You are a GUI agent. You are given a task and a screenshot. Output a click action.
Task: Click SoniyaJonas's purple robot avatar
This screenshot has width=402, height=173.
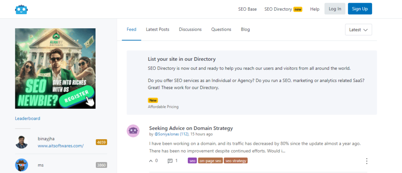(x=133, y=131)
